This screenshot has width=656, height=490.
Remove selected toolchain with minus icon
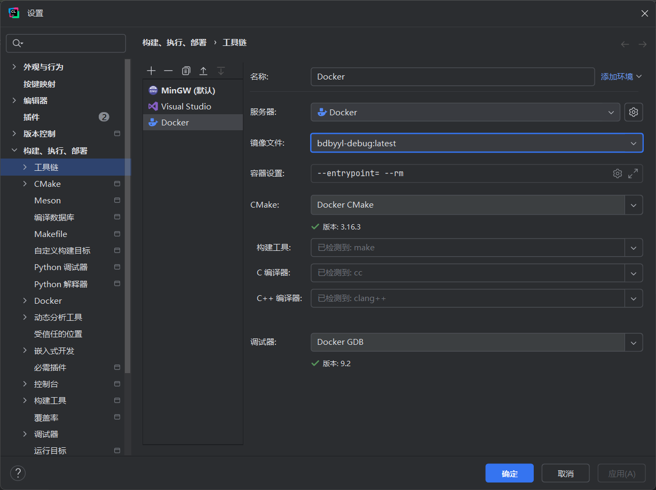tap(168, 71)
